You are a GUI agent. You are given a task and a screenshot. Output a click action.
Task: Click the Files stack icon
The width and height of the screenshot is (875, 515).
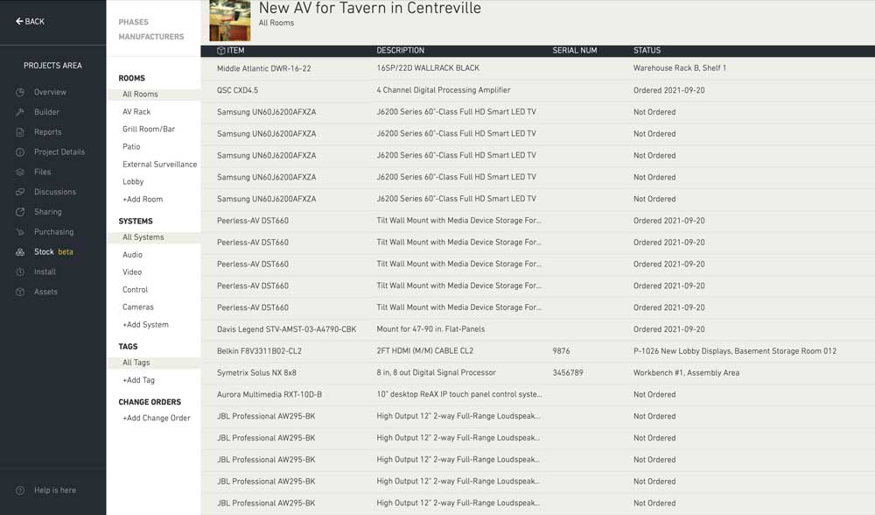click(20, 172)
